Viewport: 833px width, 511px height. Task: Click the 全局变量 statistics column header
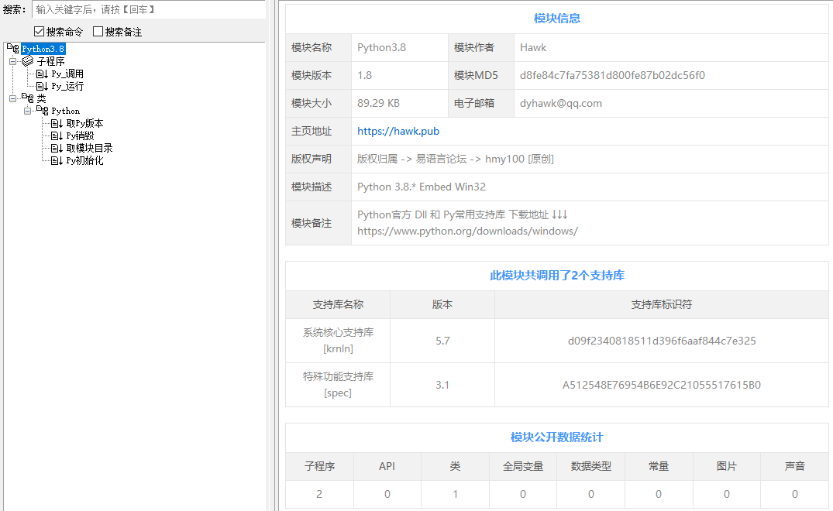[x=523, y=466]
